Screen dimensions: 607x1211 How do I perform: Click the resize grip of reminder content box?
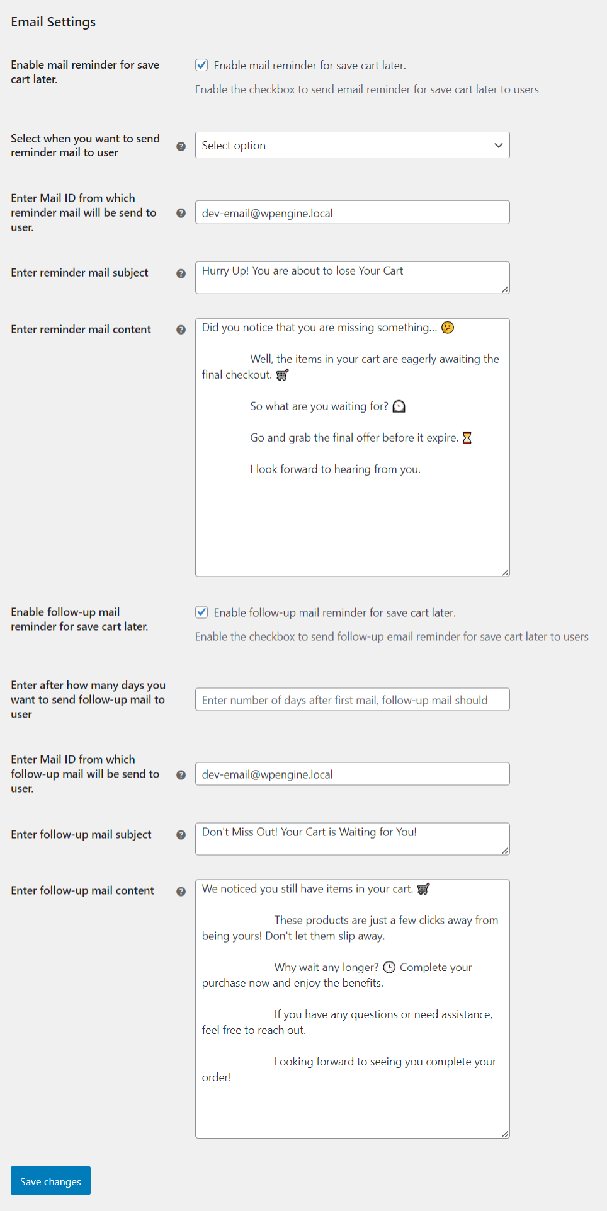[x=504, y=572]
